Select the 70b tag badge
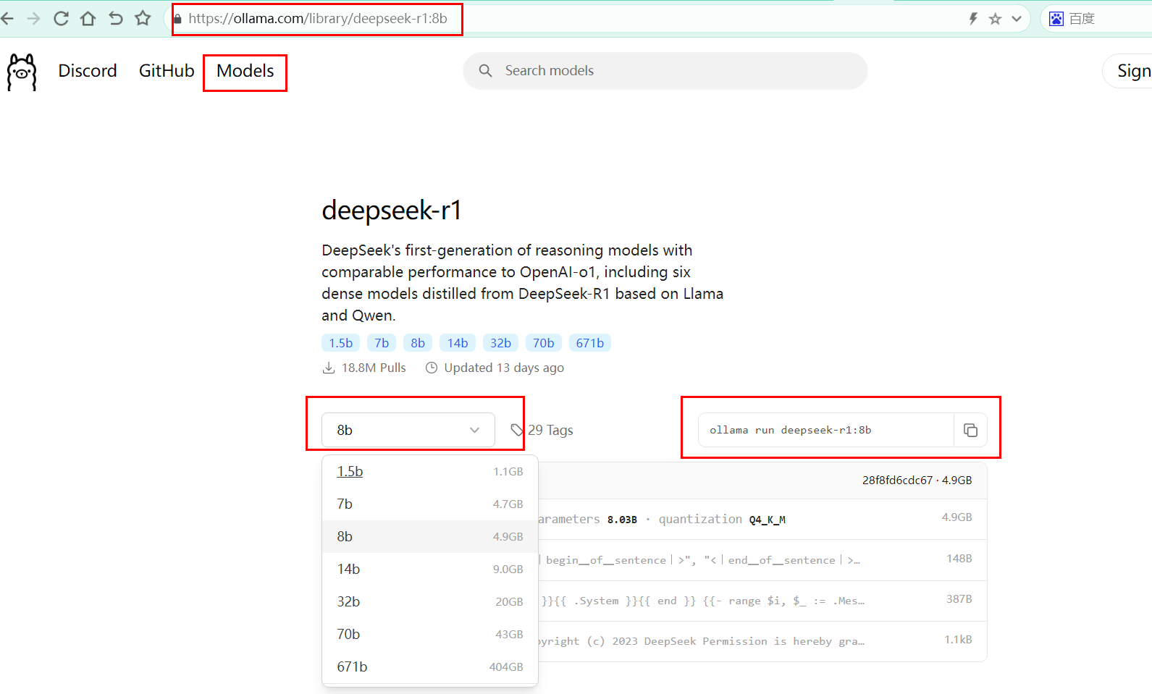The image size is (1152, 694). point(544,343)
